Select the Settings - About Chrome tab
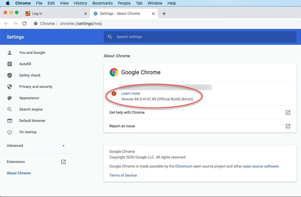Image resolution: width=301 pixels, height=197 pixels. pos(124,13)
